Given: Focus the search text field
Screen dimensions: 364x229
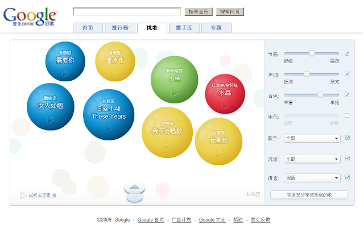Looking at the screenshot, I should click(x=127, y=11).
